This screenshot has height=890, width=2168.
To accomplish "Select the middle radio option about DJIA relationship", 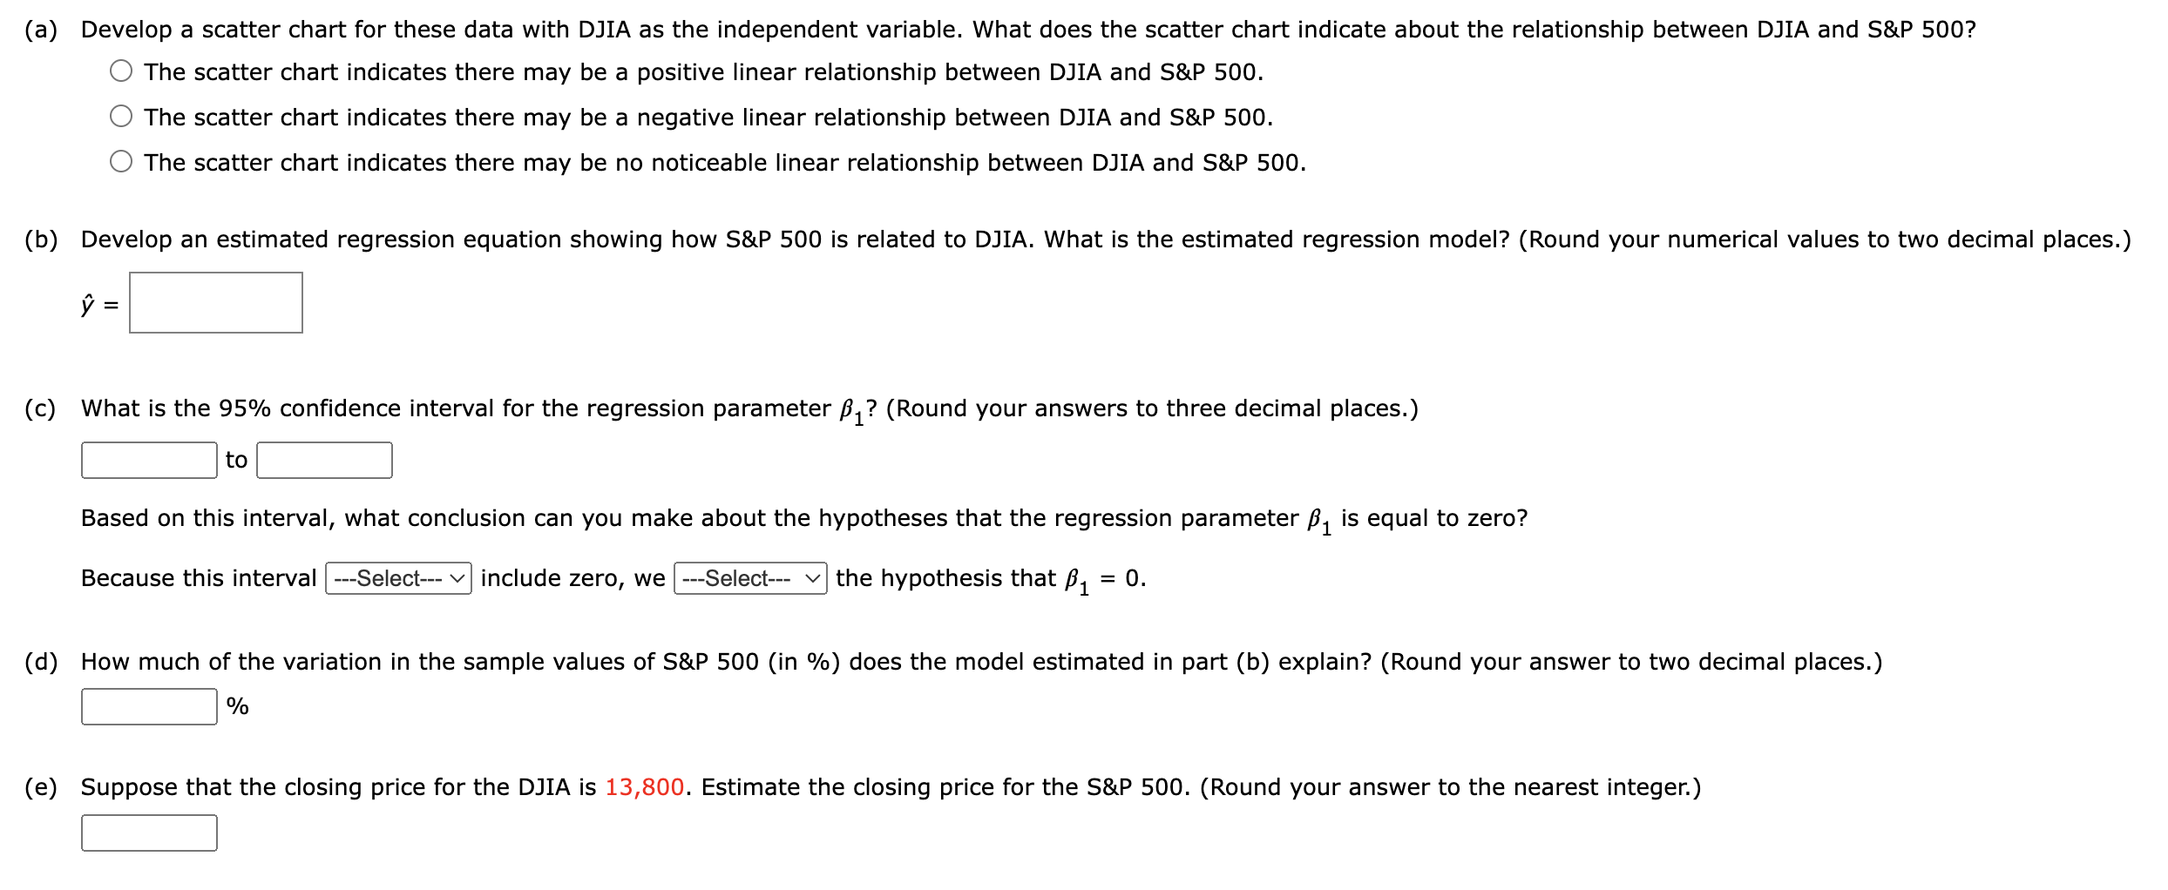I will (121, 117).
